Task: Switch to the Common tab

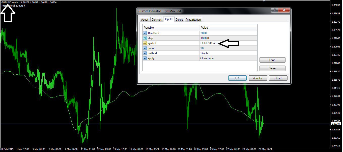Action: [x=157, y=20]
